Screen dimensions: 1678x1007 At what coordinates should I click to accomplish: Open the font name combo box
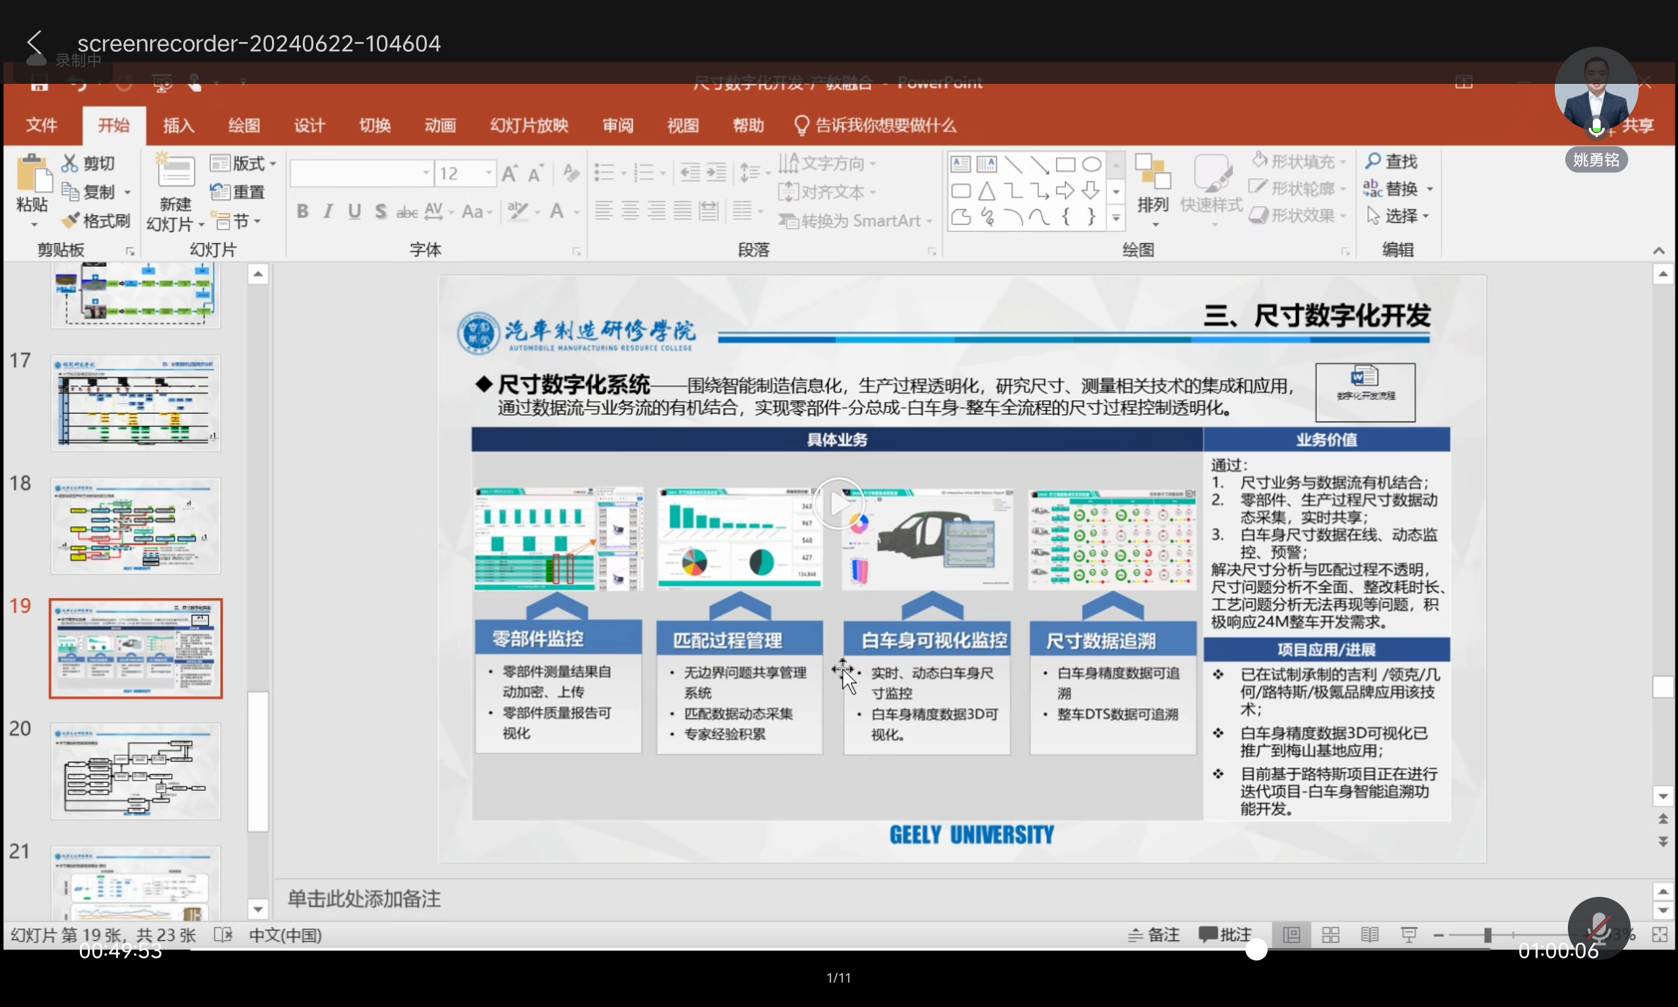[362, 174]
